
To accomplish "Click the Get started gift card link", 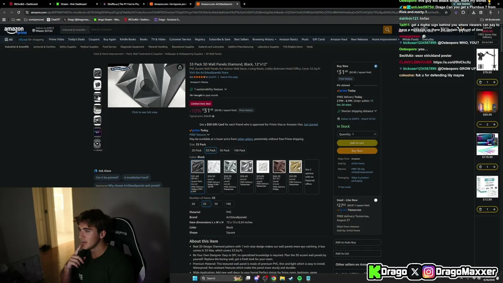I will 311,125.
